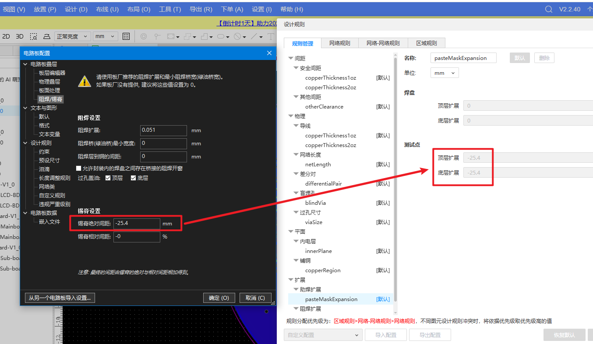Image resolution: width=593 pixels, height=344 pixels.
Task: Toggle the 底层 via tenting checkbox
Action: coord(133,178)
